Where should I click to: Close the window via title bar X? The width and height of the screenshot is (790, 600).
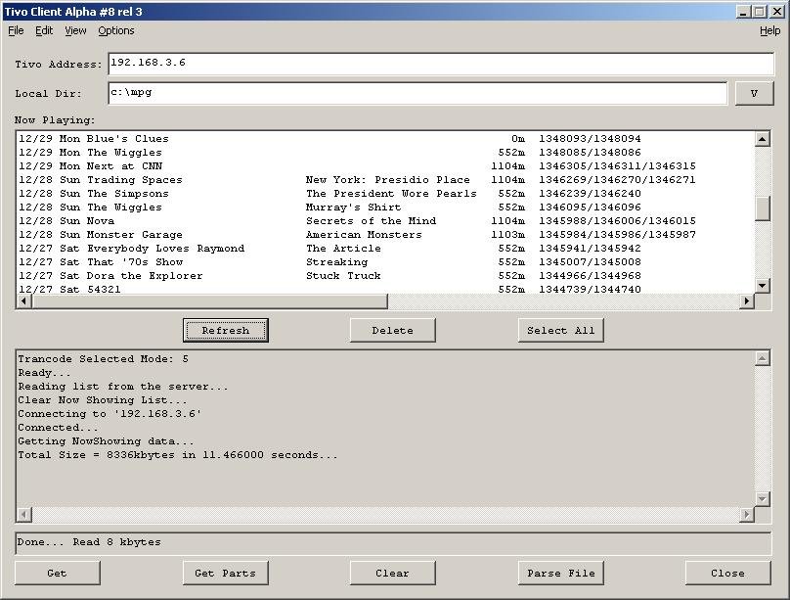pos(778,12)
